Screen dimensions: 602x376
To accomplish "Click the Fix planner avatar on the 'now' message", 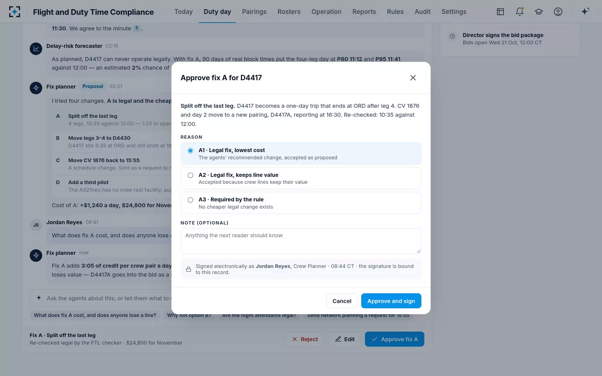I will tap(36, 255).
